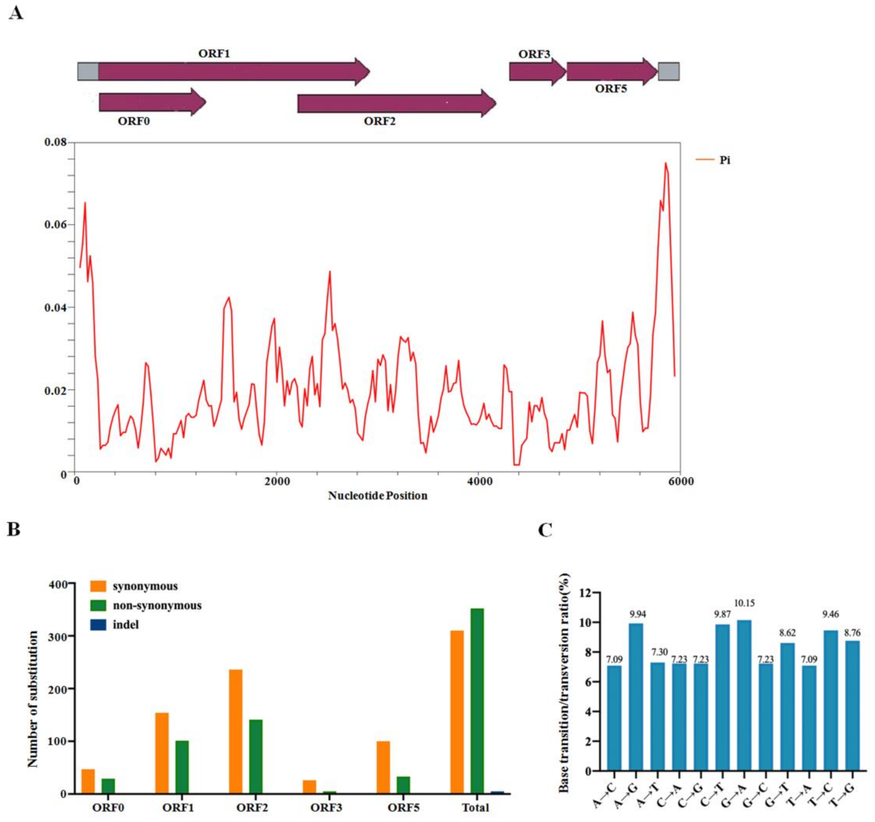875x822 pixels.
Task: Click the left gray untranslated region box
Action: [88, 71]
